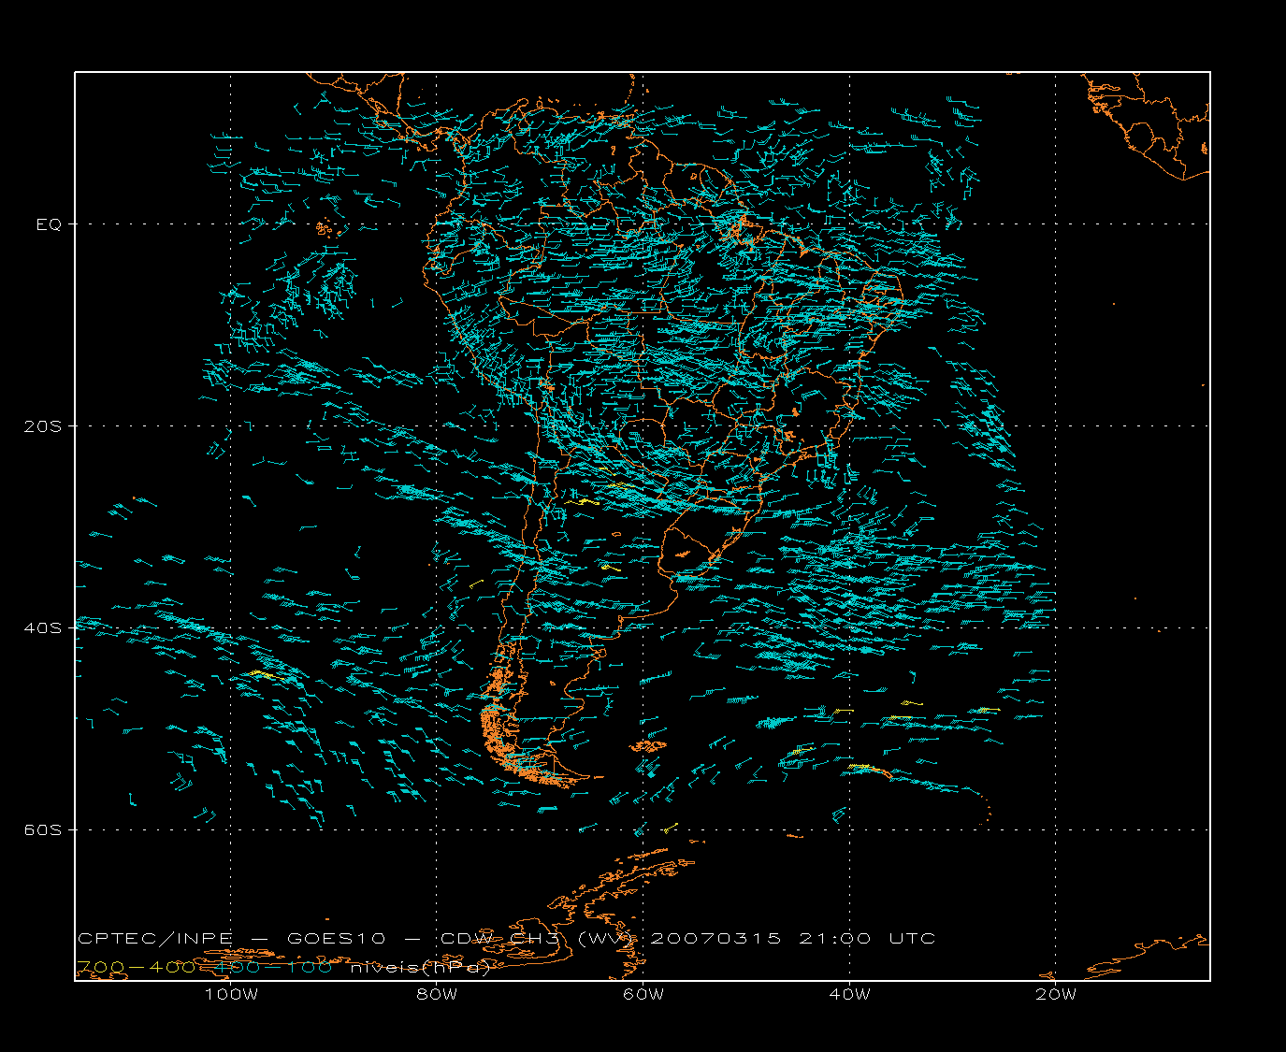Click the 100W longitude label
Viewport: 1286px width, 1052px height.
[x=231, y=994]
